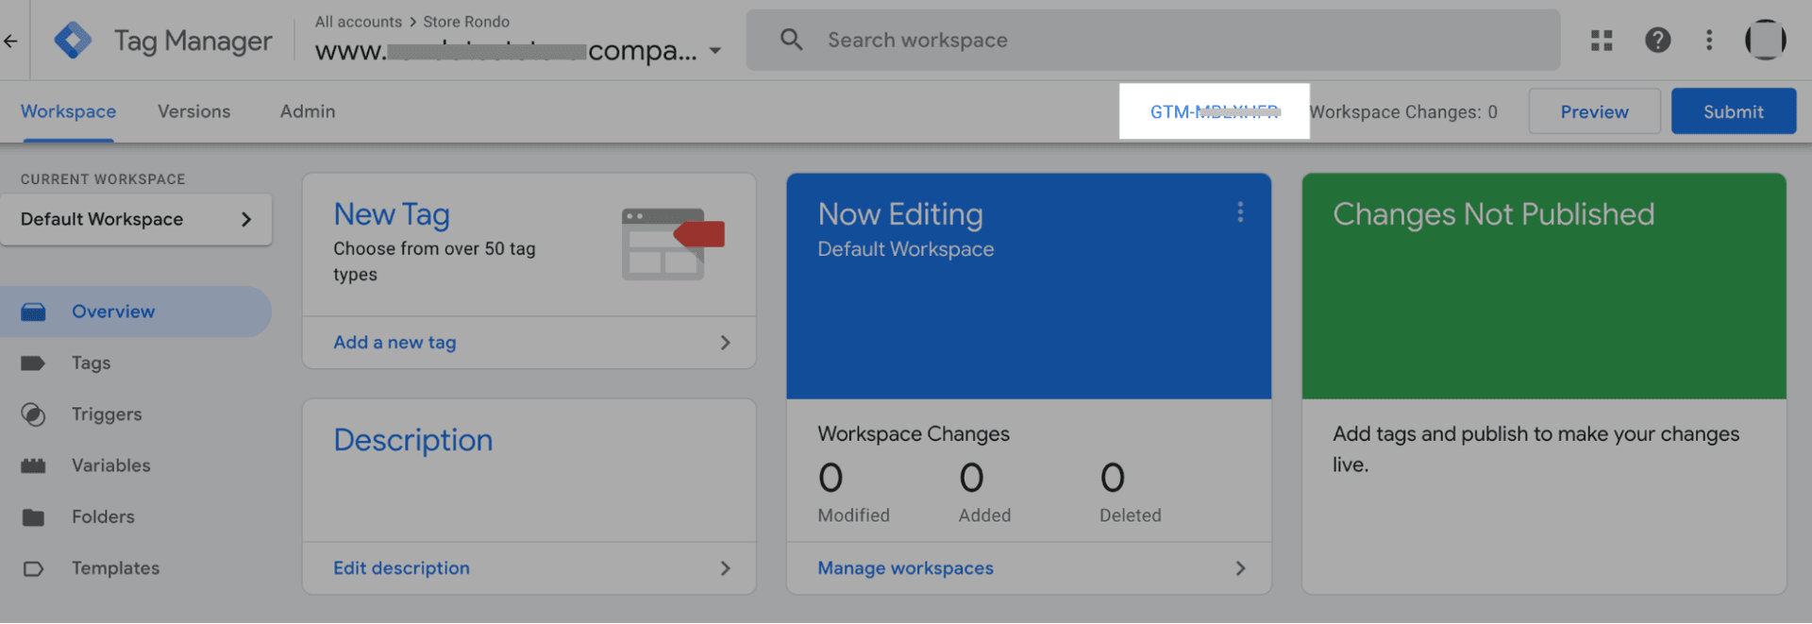1812x624 pixels.
Task: Open the container selector dropdown arrow
Action: 715,51
